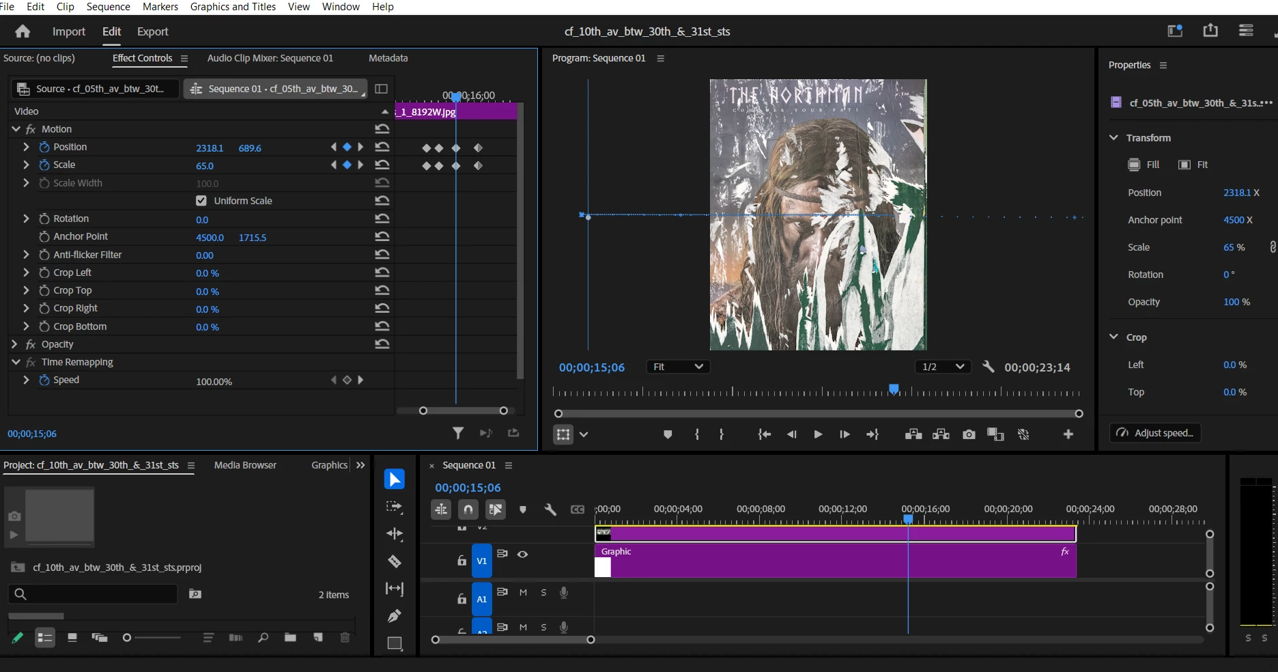Click the Extract button in Program monitor
The height and width of the screenshot is (672, 1278).
pos(941,434)
